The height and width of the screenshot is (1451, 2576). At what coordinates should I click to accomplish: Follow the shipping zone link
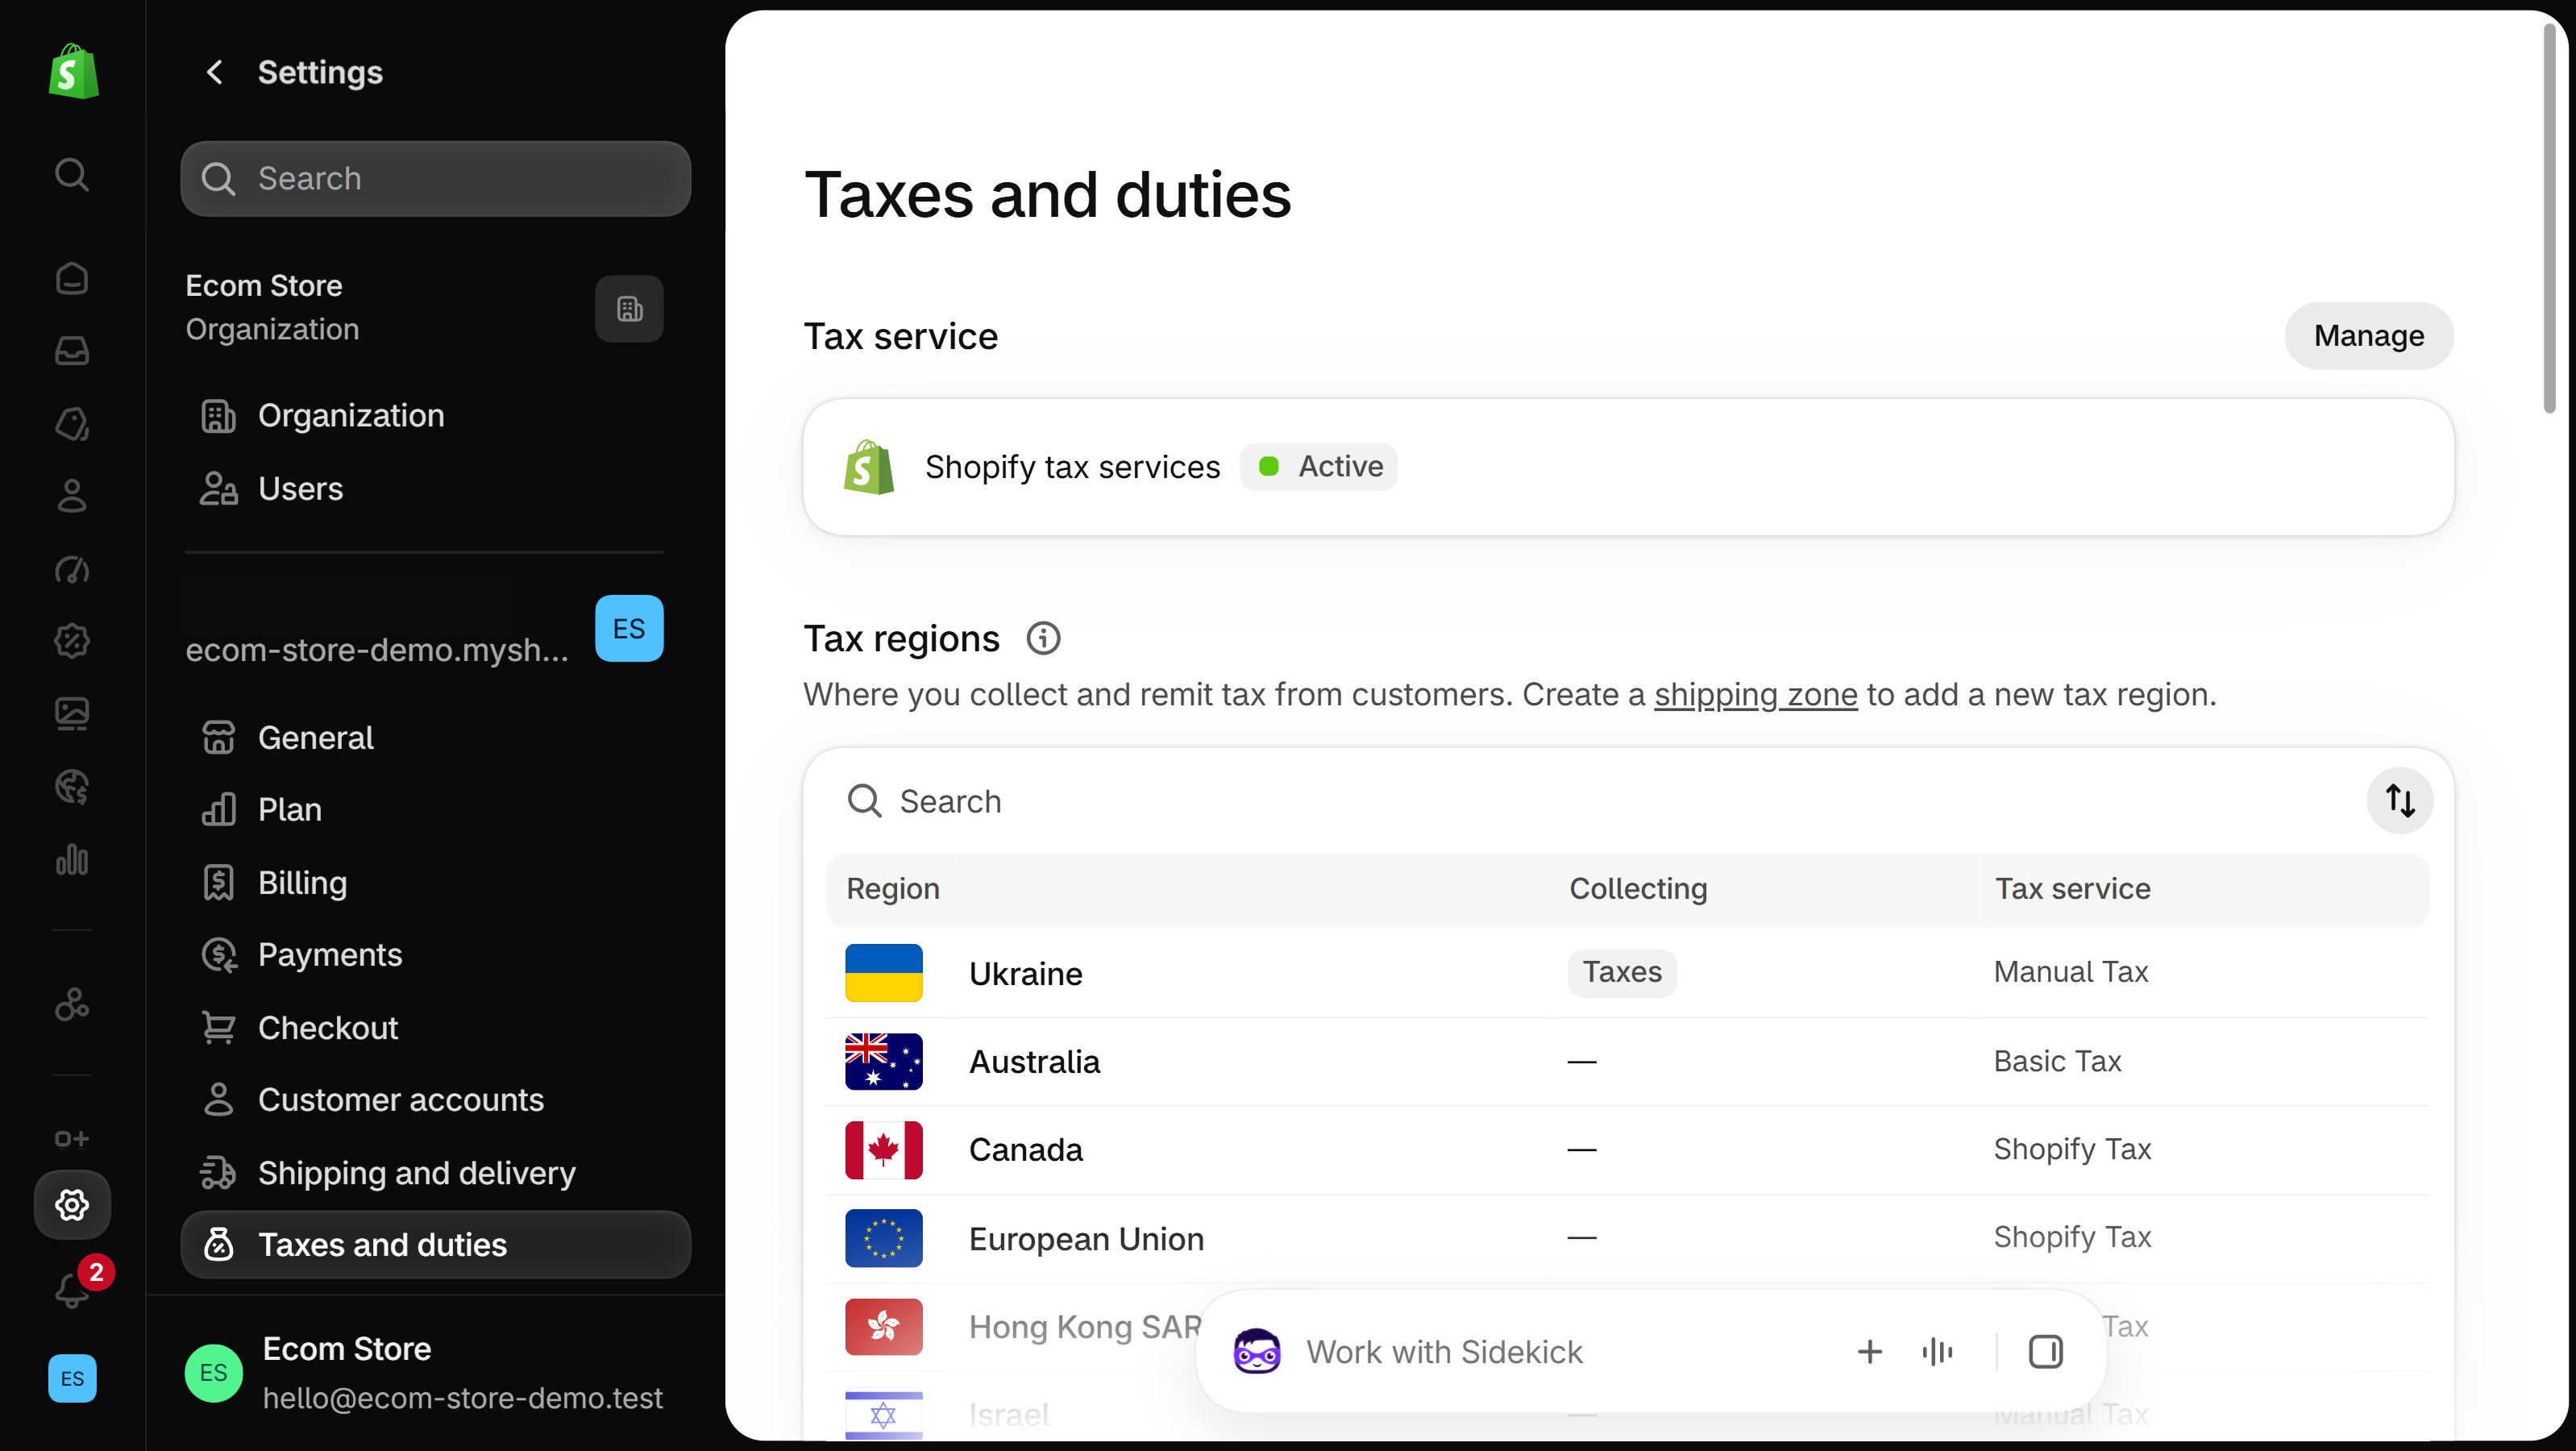(x=1755, y=694)
